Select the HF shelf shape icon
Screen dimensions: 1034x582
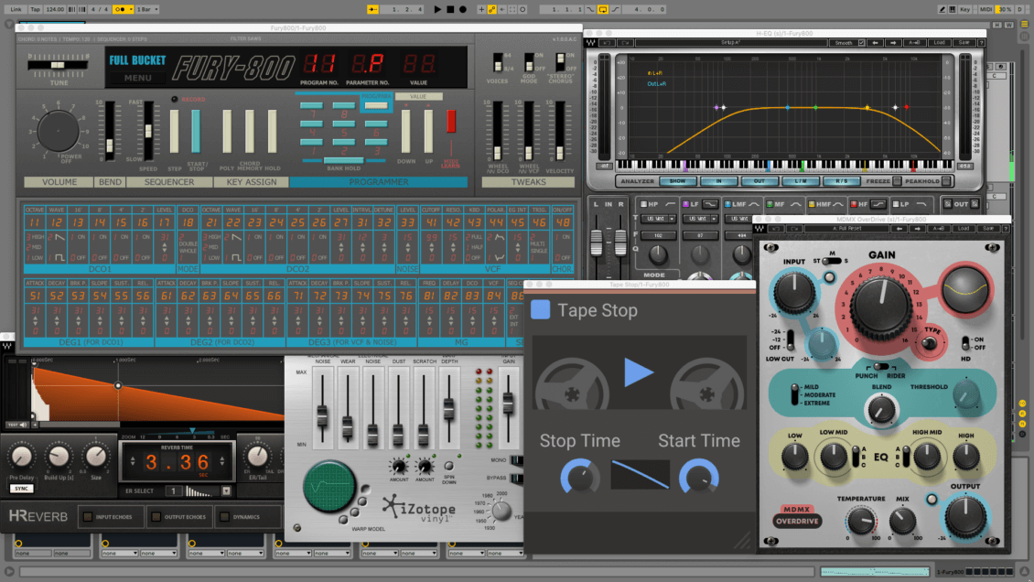878,204
